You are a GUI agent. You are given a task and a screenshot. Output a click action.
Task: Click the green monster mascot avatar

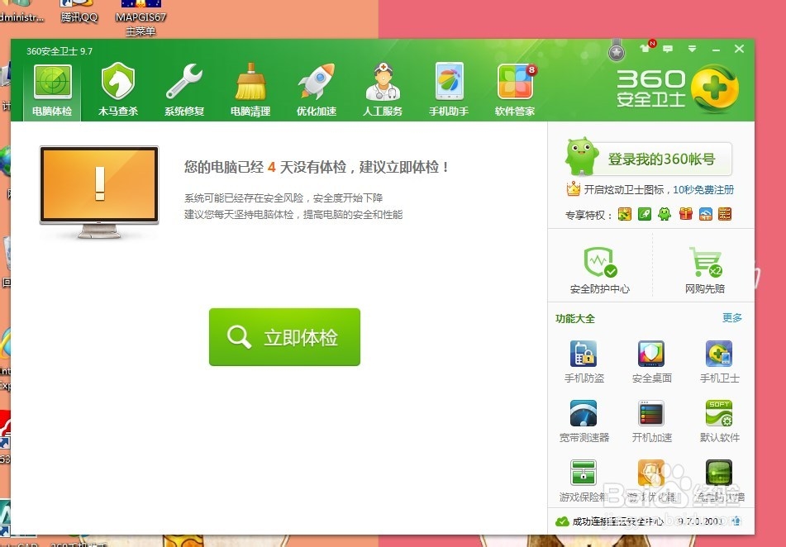582,156
